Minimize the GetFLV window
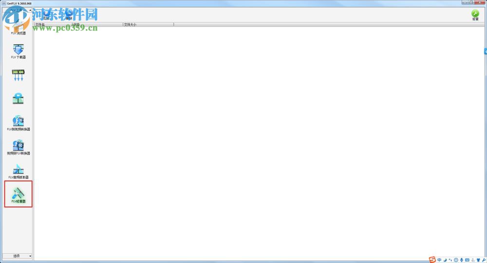487x263 pixels. [465, 2]
